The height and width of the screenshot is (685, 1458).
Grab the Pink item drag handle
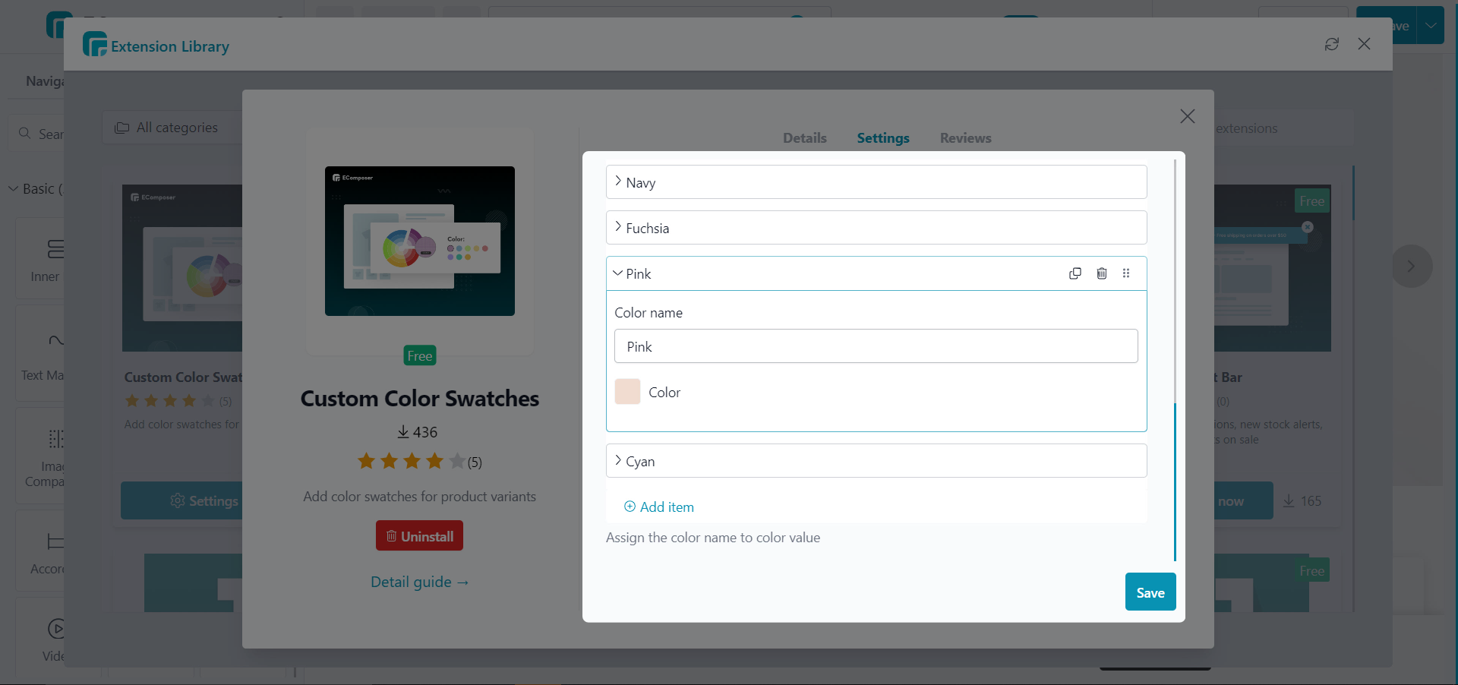click(1126, 273)
